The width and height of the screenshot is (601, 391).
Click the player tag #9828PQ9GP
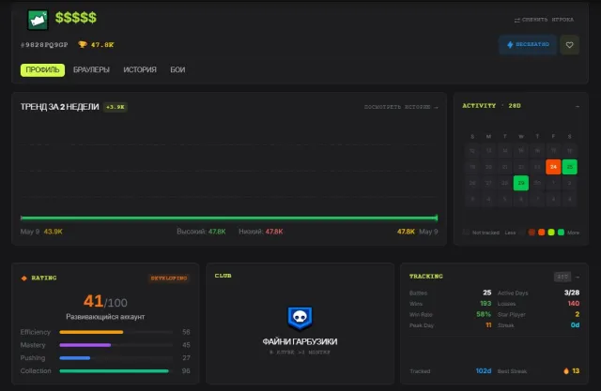tap(44, 45)
